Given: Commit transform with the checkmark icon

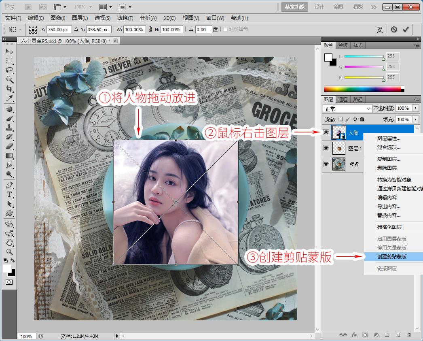Looking at the screenshot, I should tap(406, 30).
